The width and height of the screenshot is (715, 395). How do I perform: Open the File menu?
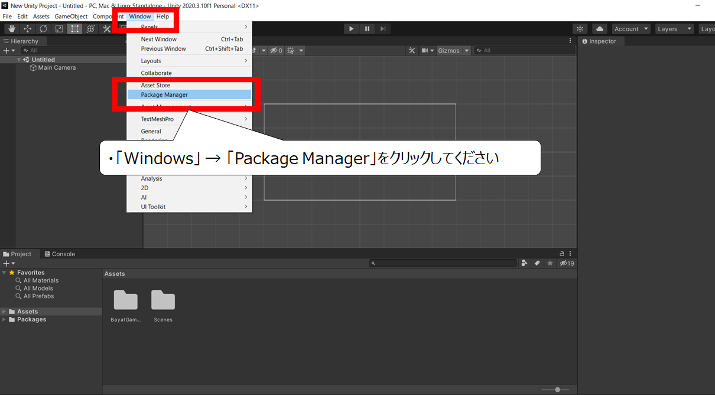point(7,17)
